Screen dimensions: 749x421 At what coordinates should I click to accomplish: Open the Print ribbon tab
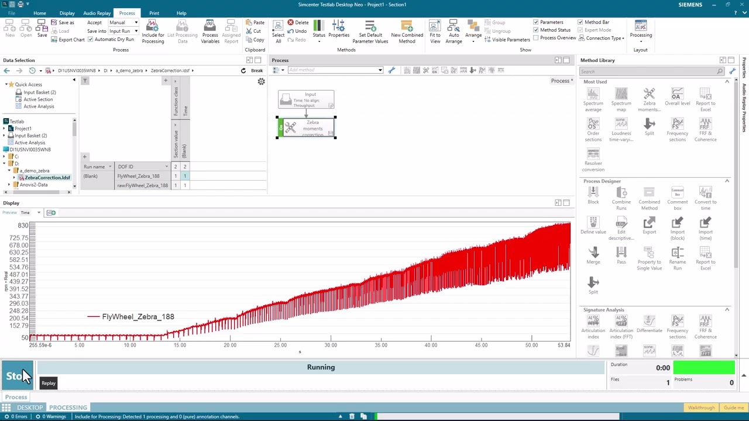pos(154,13)
